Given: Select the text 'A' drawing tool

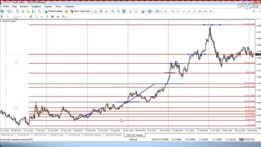Looking at the screenshot, I should click(42, 17).
